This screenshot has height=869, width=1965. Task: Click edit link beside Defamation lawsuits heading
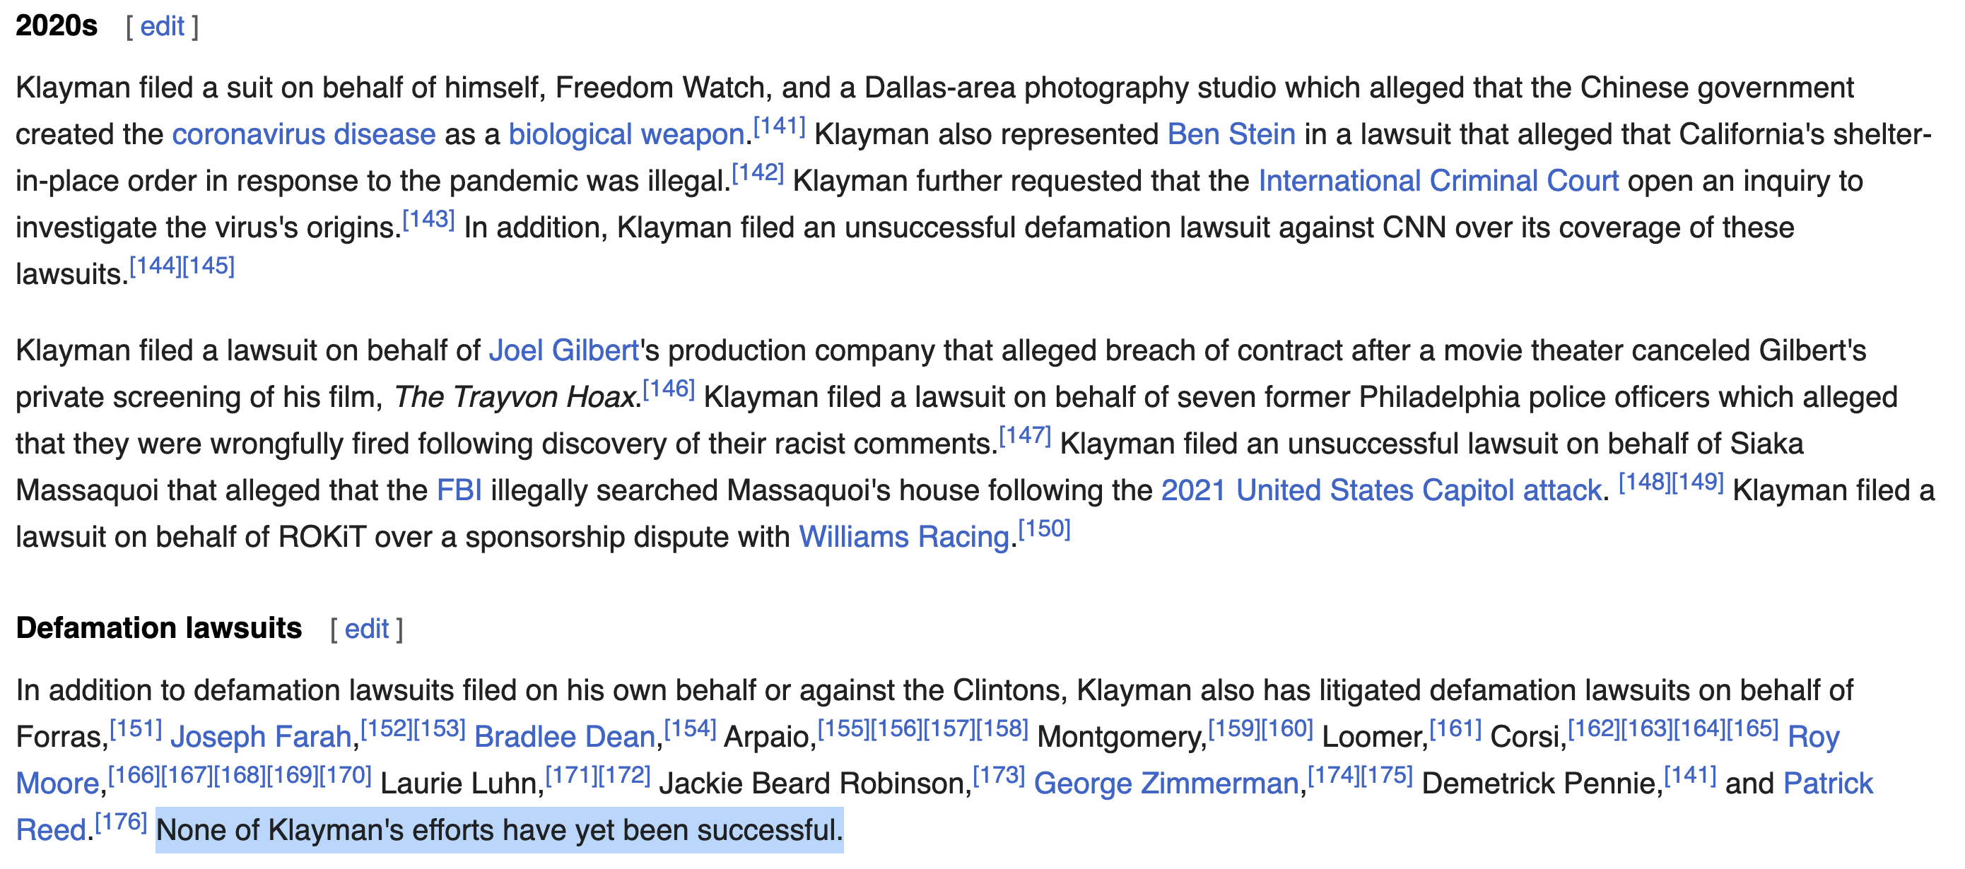(366, 629)
